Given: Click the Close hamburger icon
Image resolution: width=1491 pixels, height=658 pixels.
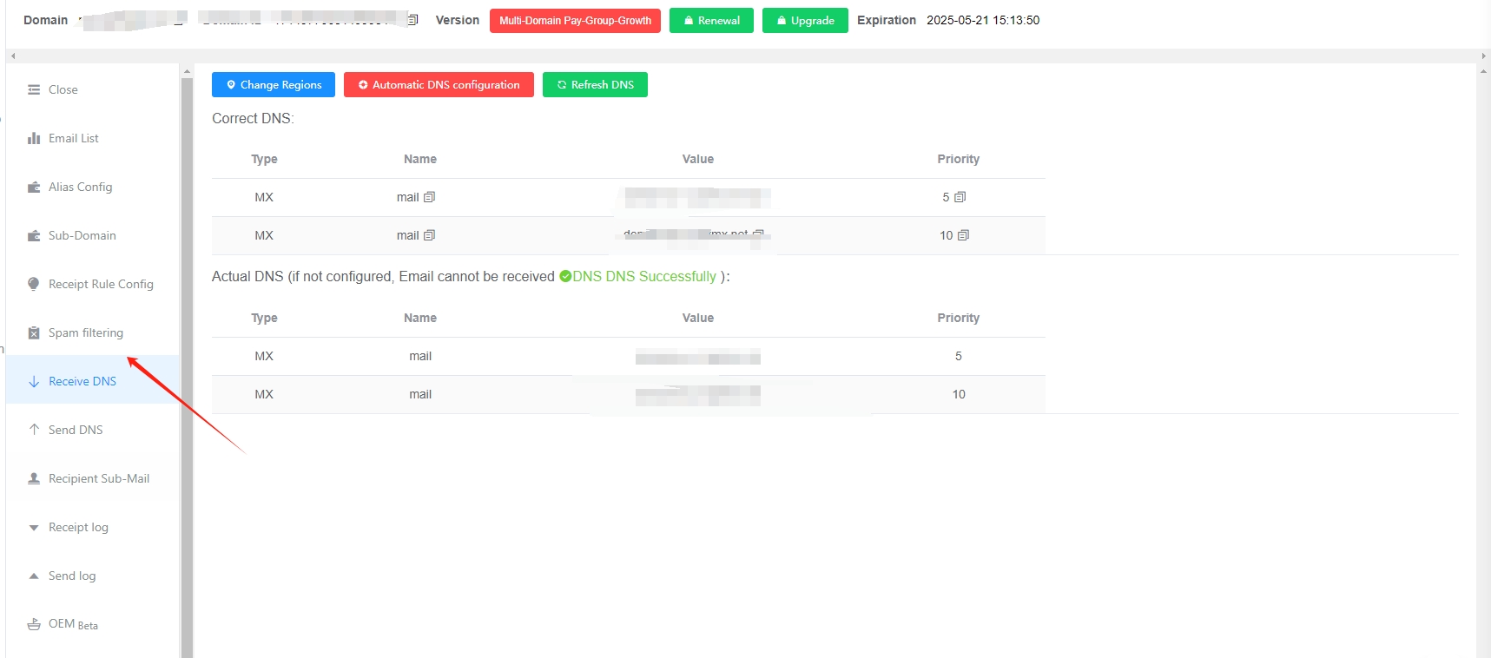Looking at the screenshot, I should coord(34,89).
